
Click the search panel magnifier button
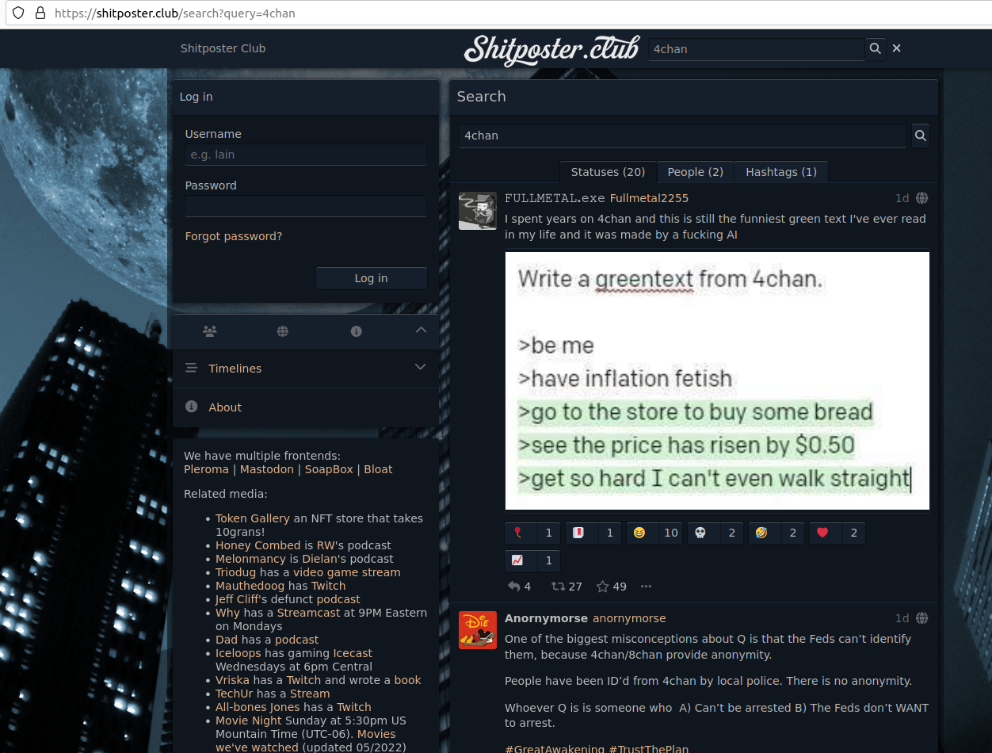coord(921,136)
